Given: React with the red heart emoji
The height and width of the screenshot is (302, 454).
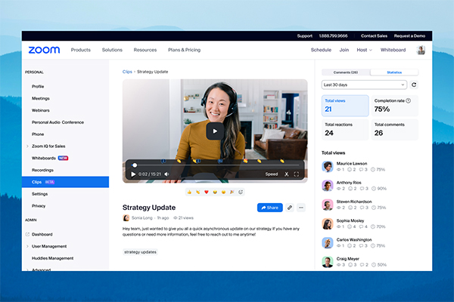Looking at the screenshot, I should pos(207,192).
